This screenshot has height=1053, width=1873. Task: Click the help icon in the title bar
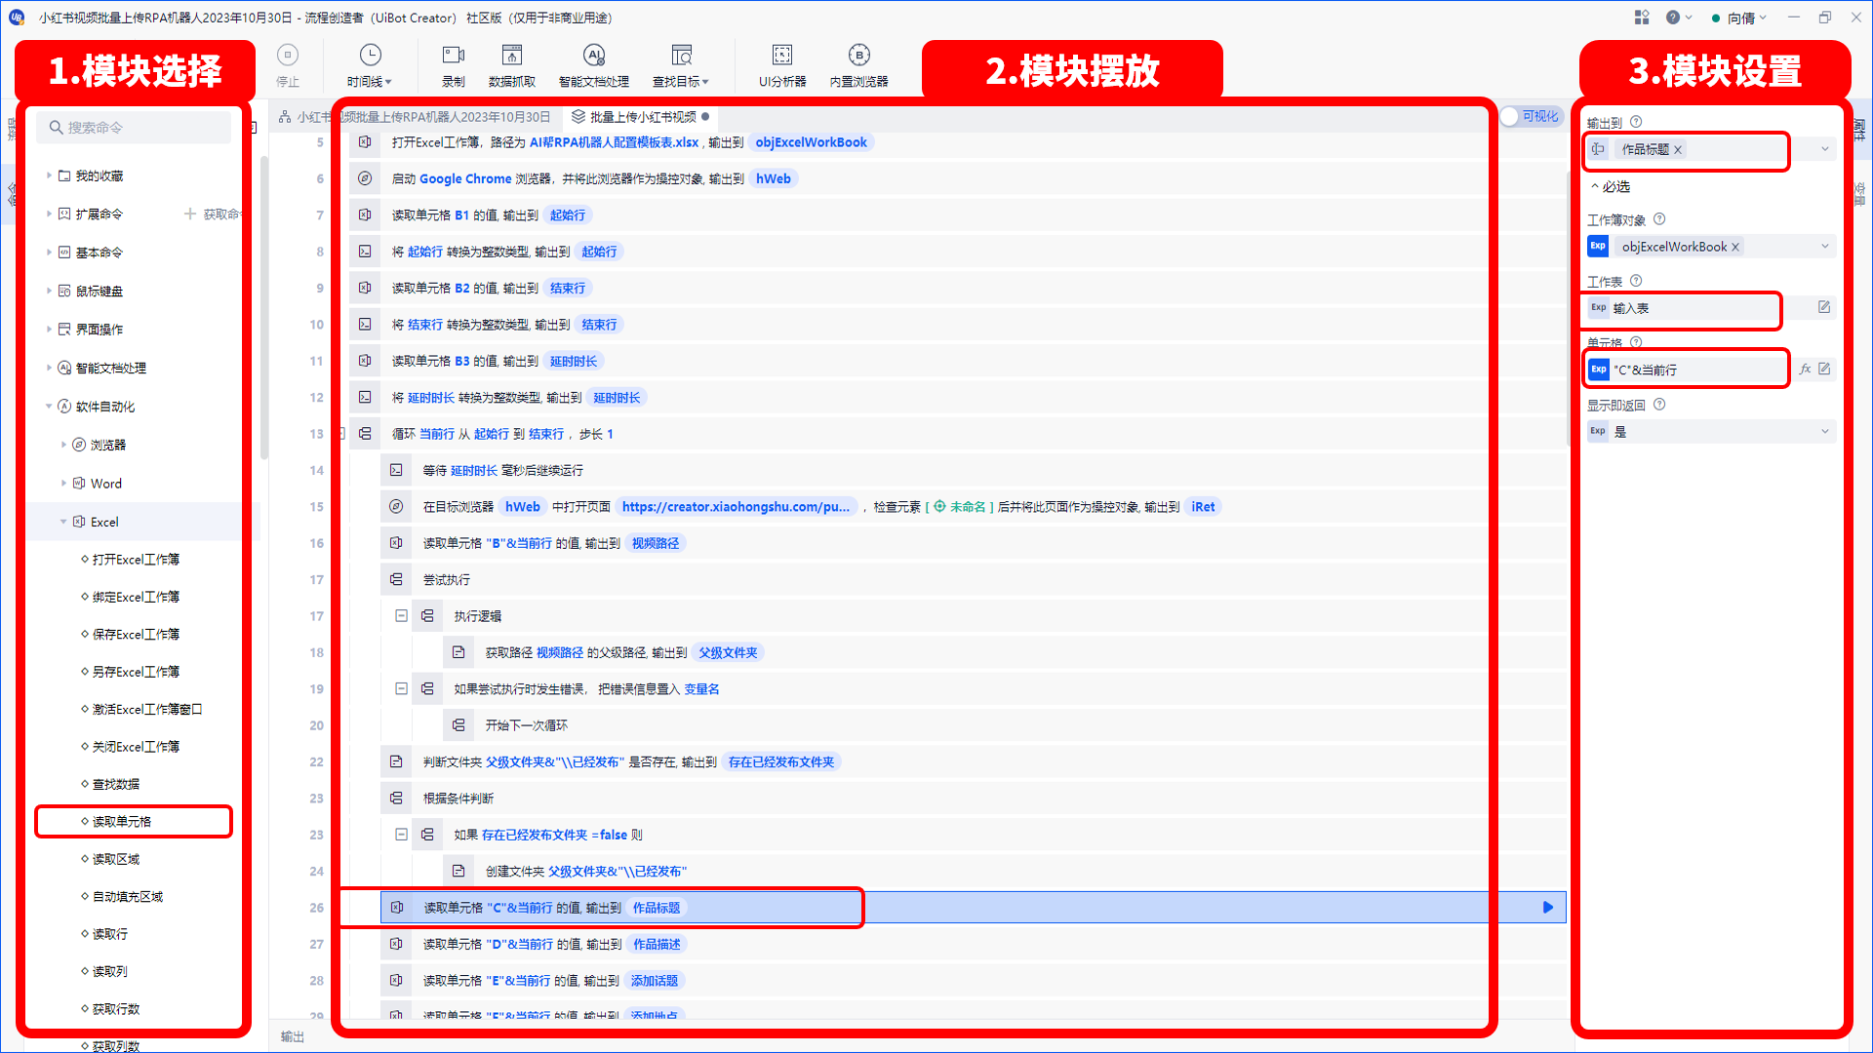(x=1673, y=18)
